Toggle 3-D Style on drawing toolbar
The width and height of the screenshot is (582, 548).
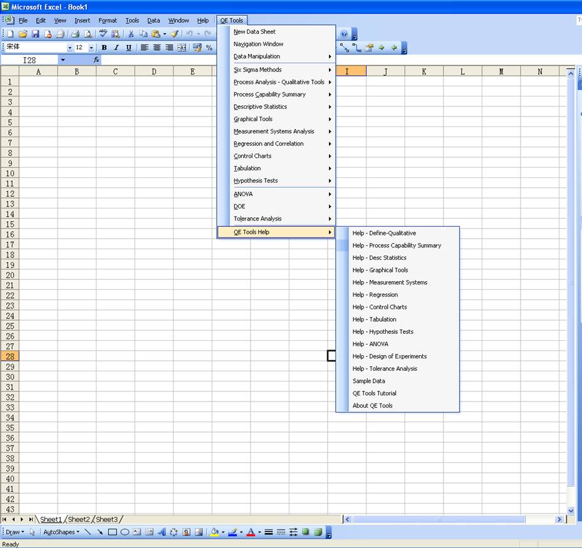point(318,532)
